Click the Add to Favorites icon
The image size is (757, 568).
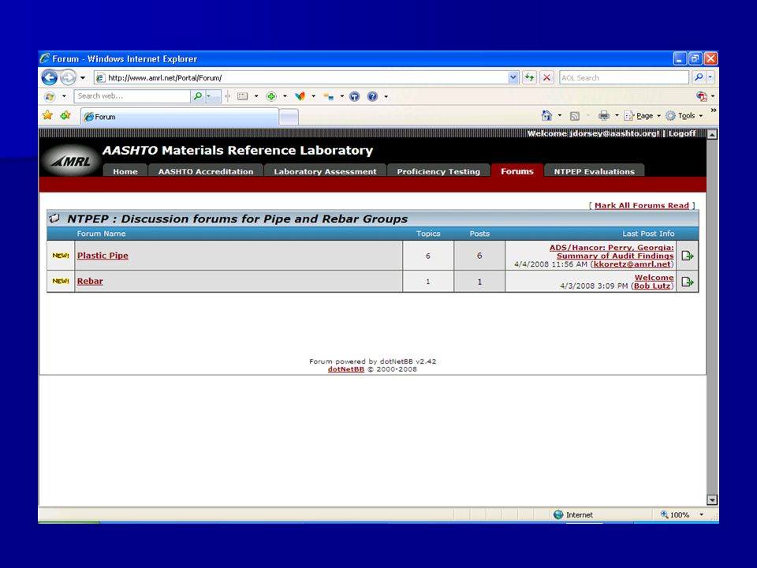point(65,115)
